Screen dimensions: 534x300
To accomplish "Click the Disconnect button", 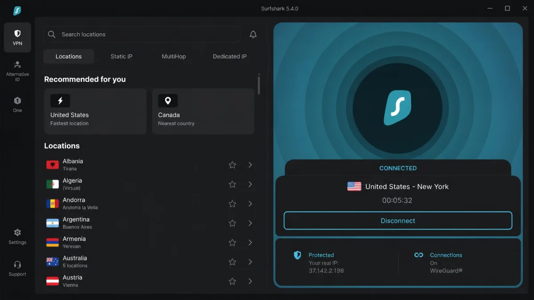I will [398, 220].
